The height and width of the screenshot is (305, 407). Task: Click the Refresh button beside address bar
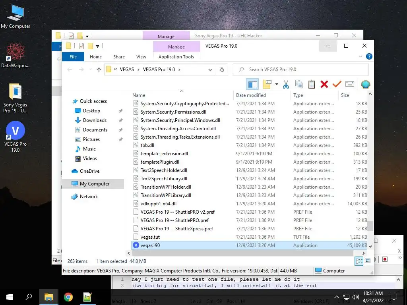click(222, 69)
